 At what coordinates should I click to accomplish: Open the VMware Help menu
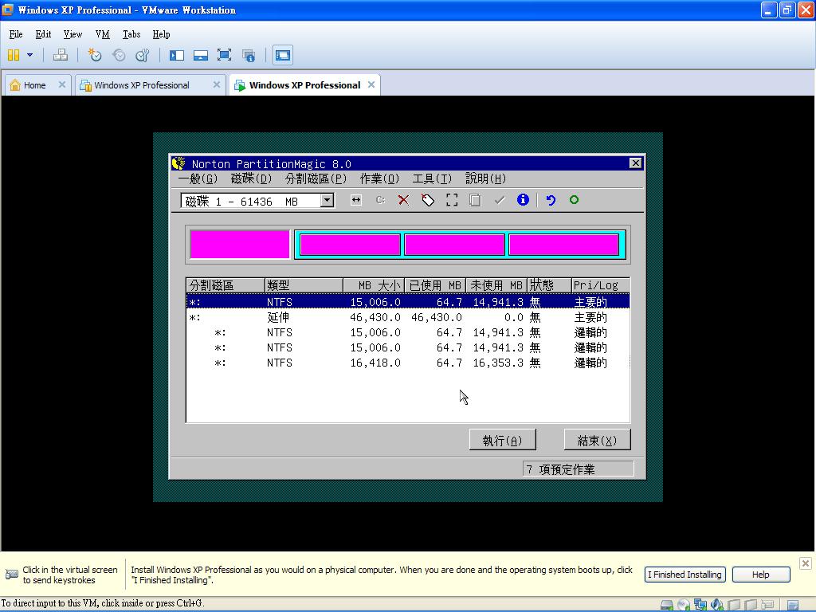pyautogui.click(x=161, y=34)
